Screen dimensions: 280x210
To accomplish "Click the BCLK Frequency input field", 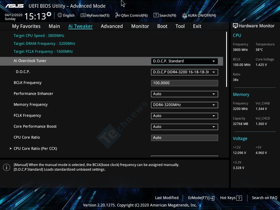I will 185,83.
